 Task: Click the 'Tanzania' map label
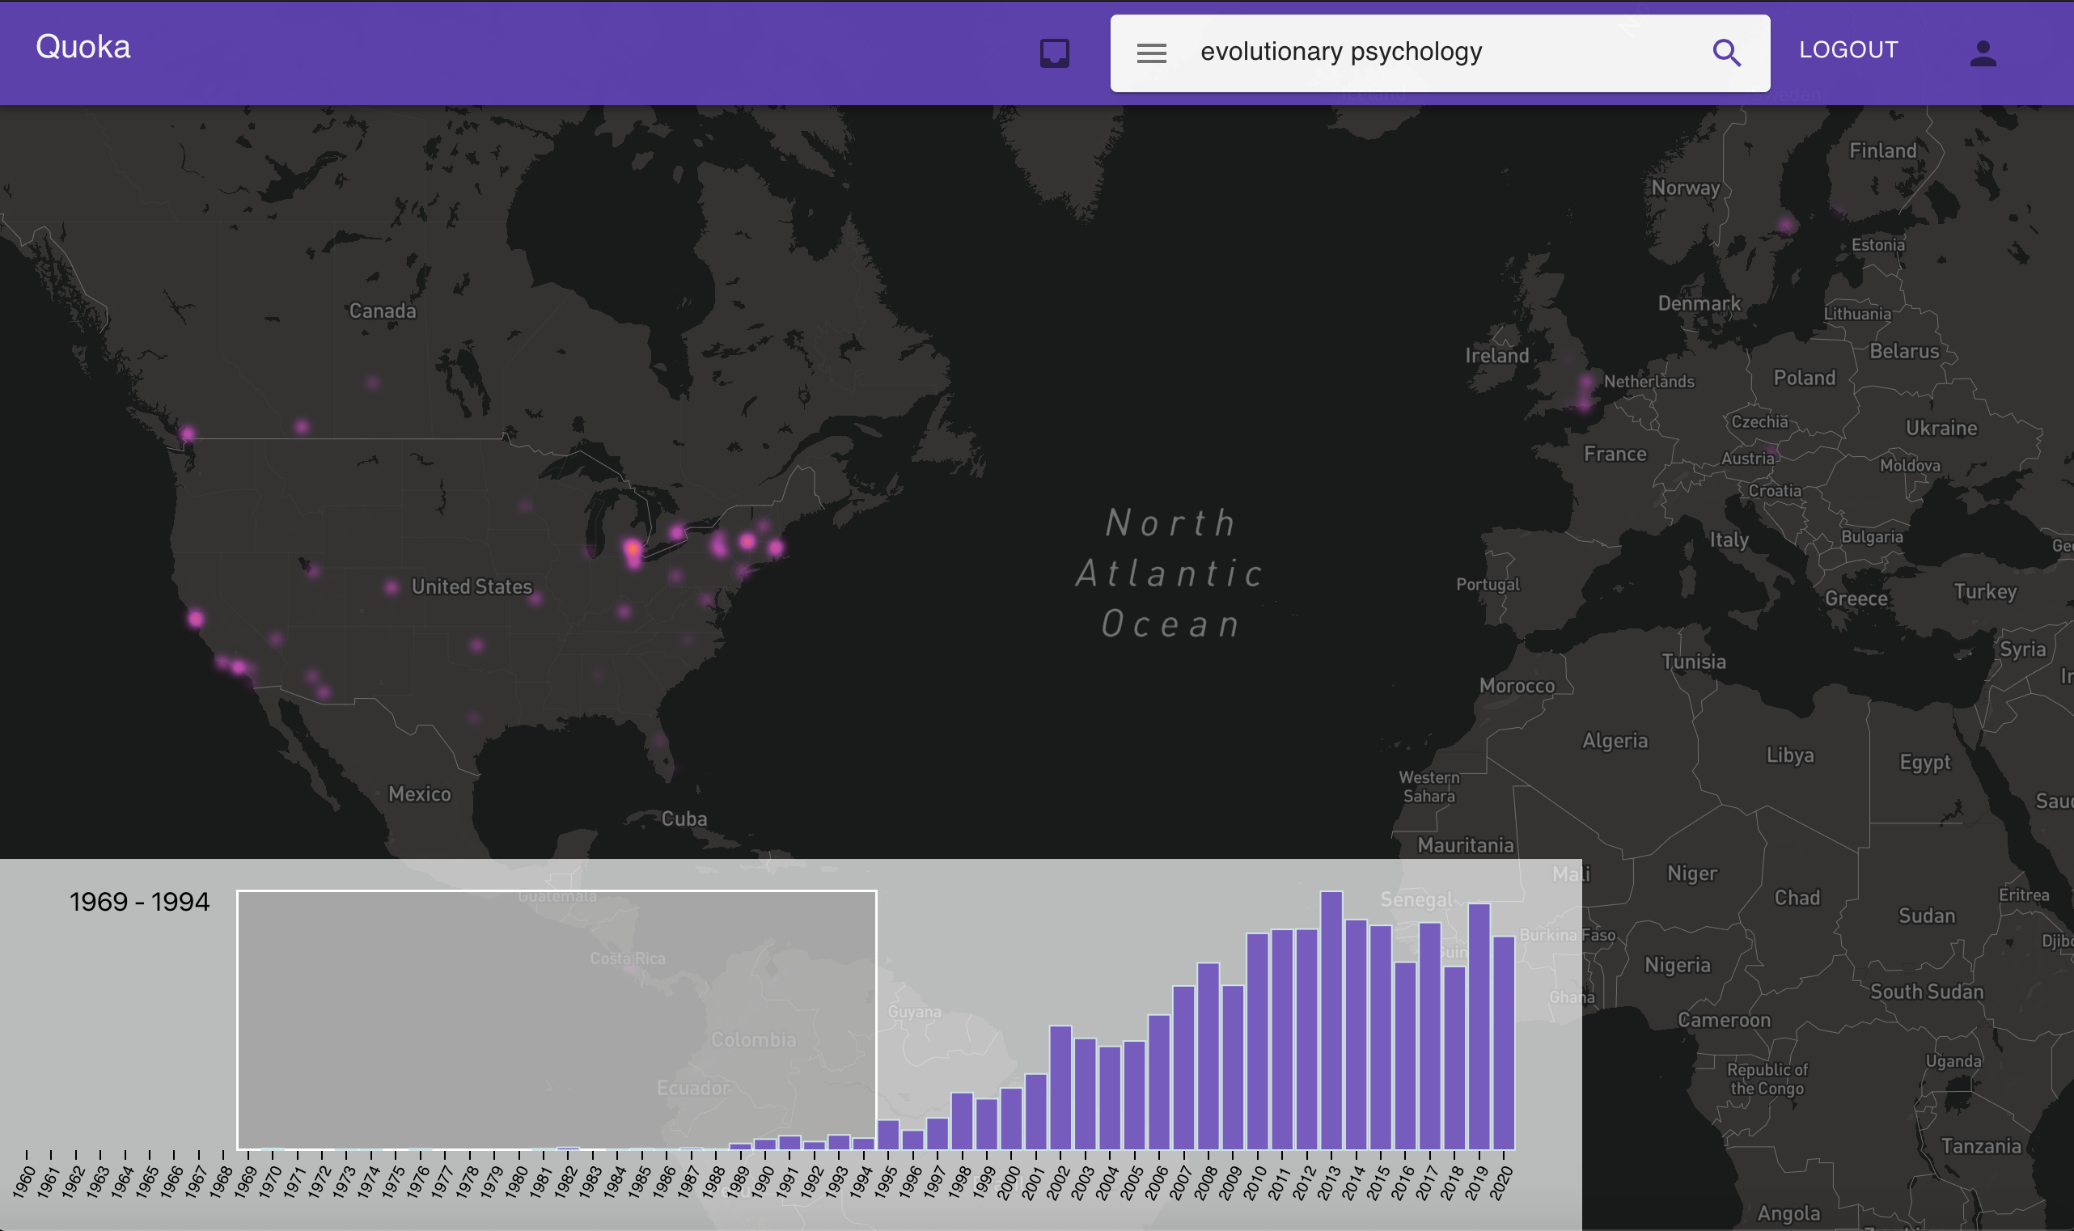(1980, 1146)
